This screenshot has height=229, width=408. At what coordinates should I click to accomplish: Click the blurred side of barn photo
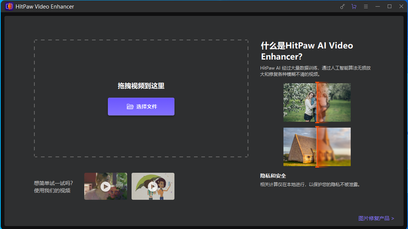click(334, 147)
